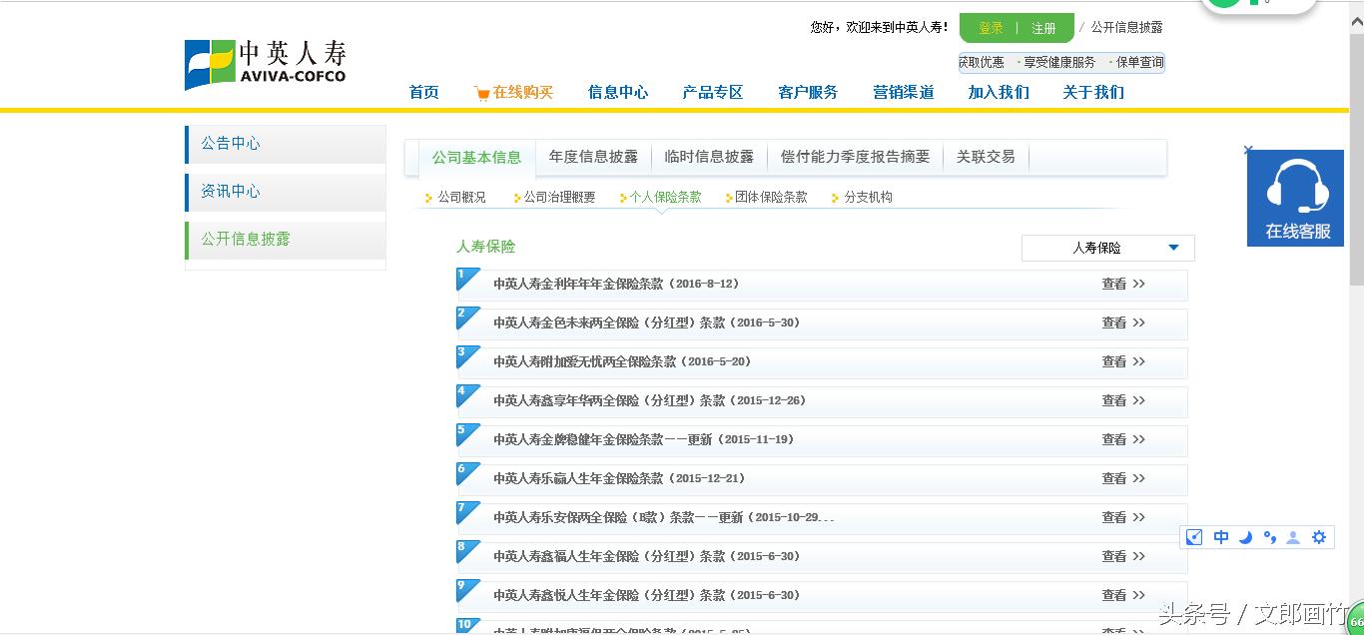Open the 客户服务 navigation menu
The width and height of the screenshot is (1364, 635).
[x=807, y=92]
